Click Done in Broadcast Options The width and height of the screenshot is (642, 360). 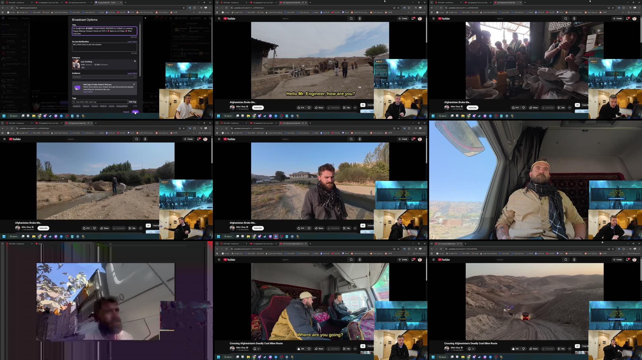[135, 112]
